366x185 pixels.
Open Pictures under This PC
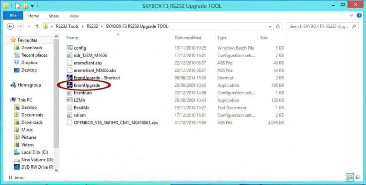(x=29, y=137)
